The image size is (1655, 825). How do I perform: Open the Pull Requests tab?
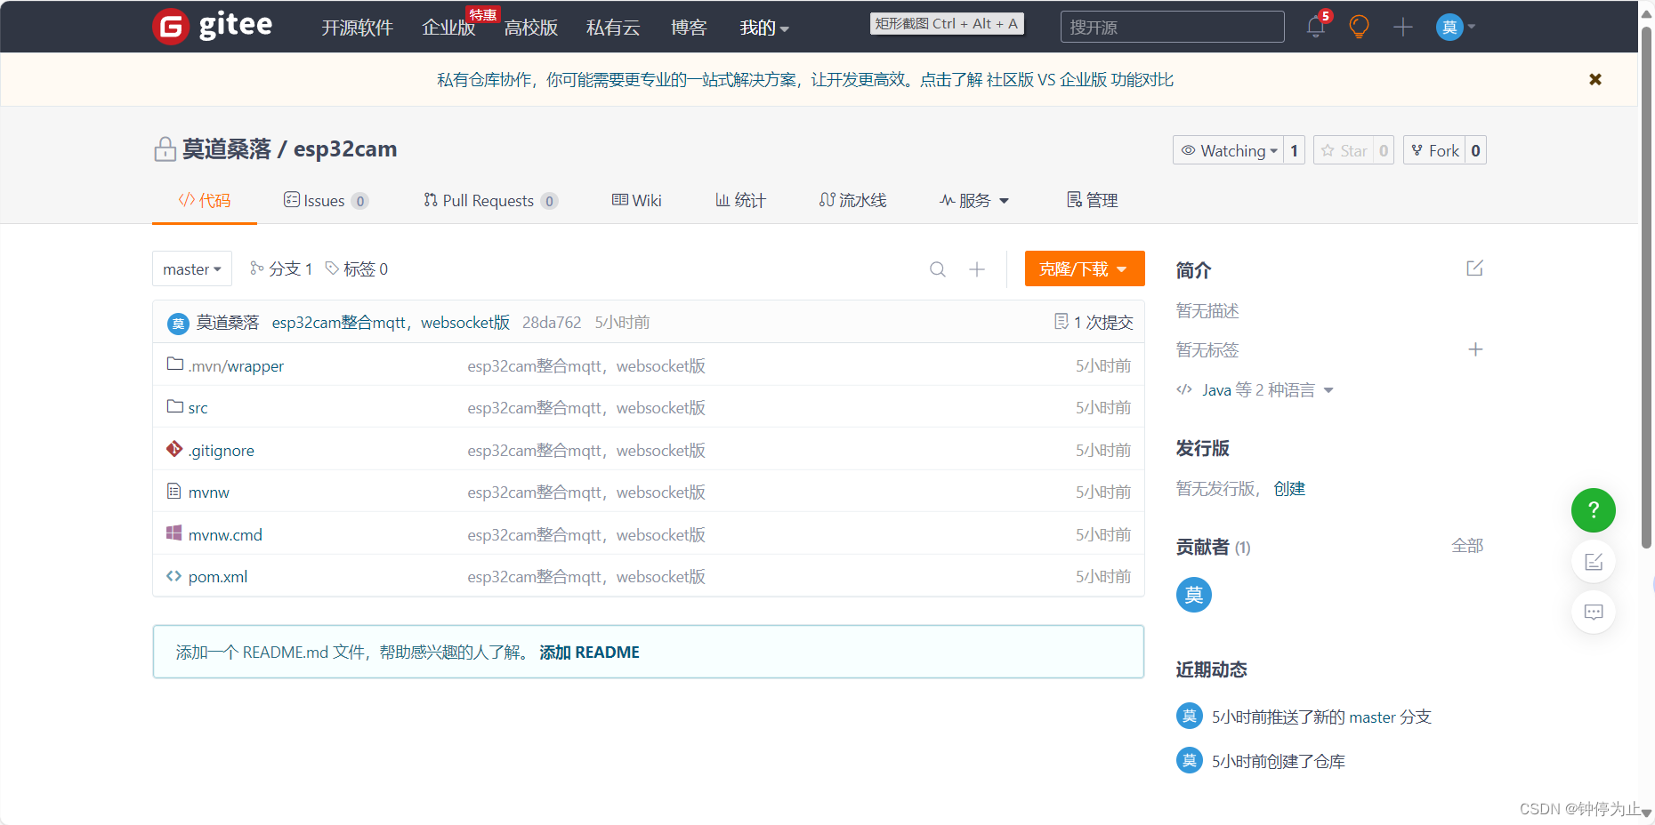(490, 200)
